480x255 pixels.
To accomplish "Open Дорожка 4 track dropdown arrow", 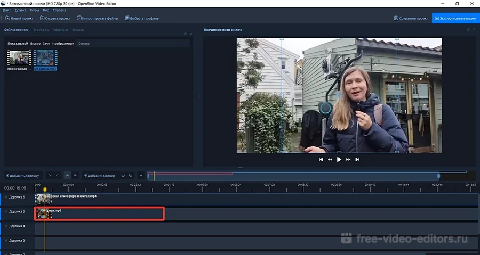I will tap(6, 226).
